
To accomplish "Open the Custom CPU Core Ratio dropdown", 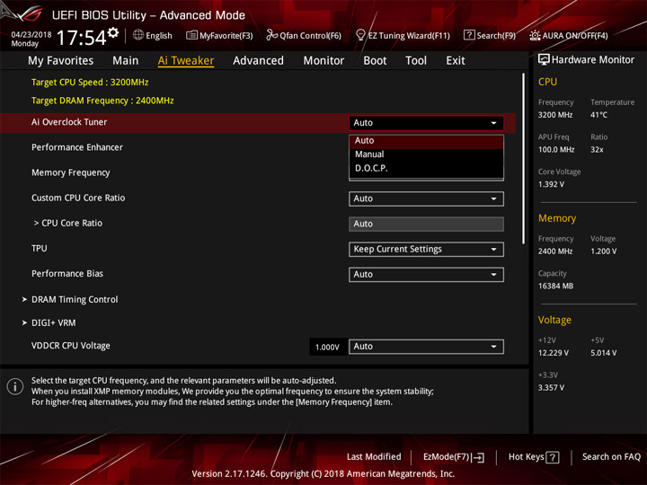I will 426,198.
